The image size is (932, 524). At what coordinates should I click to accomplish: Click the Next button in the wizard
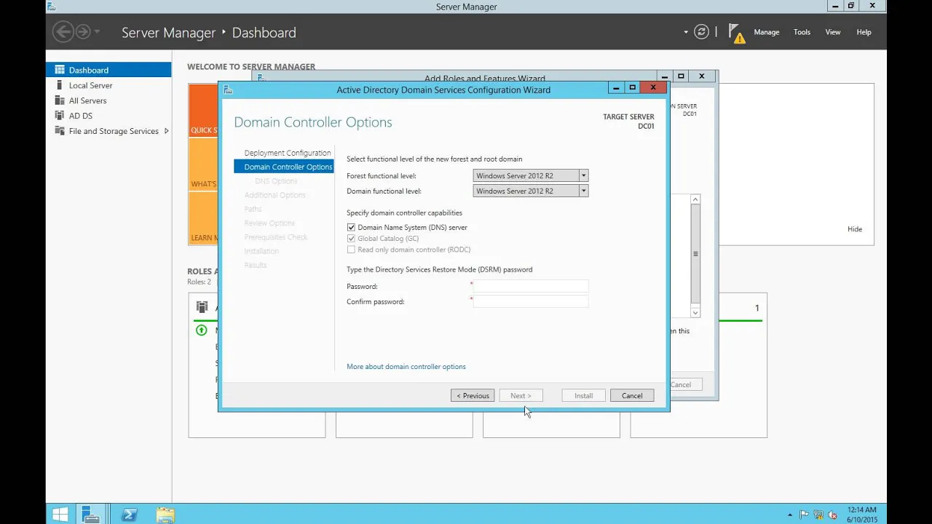521,396
